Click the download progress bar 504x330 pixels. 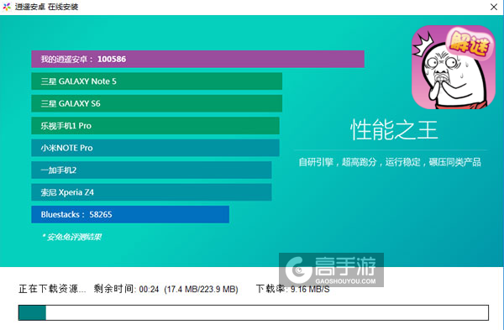pos(254,312)
